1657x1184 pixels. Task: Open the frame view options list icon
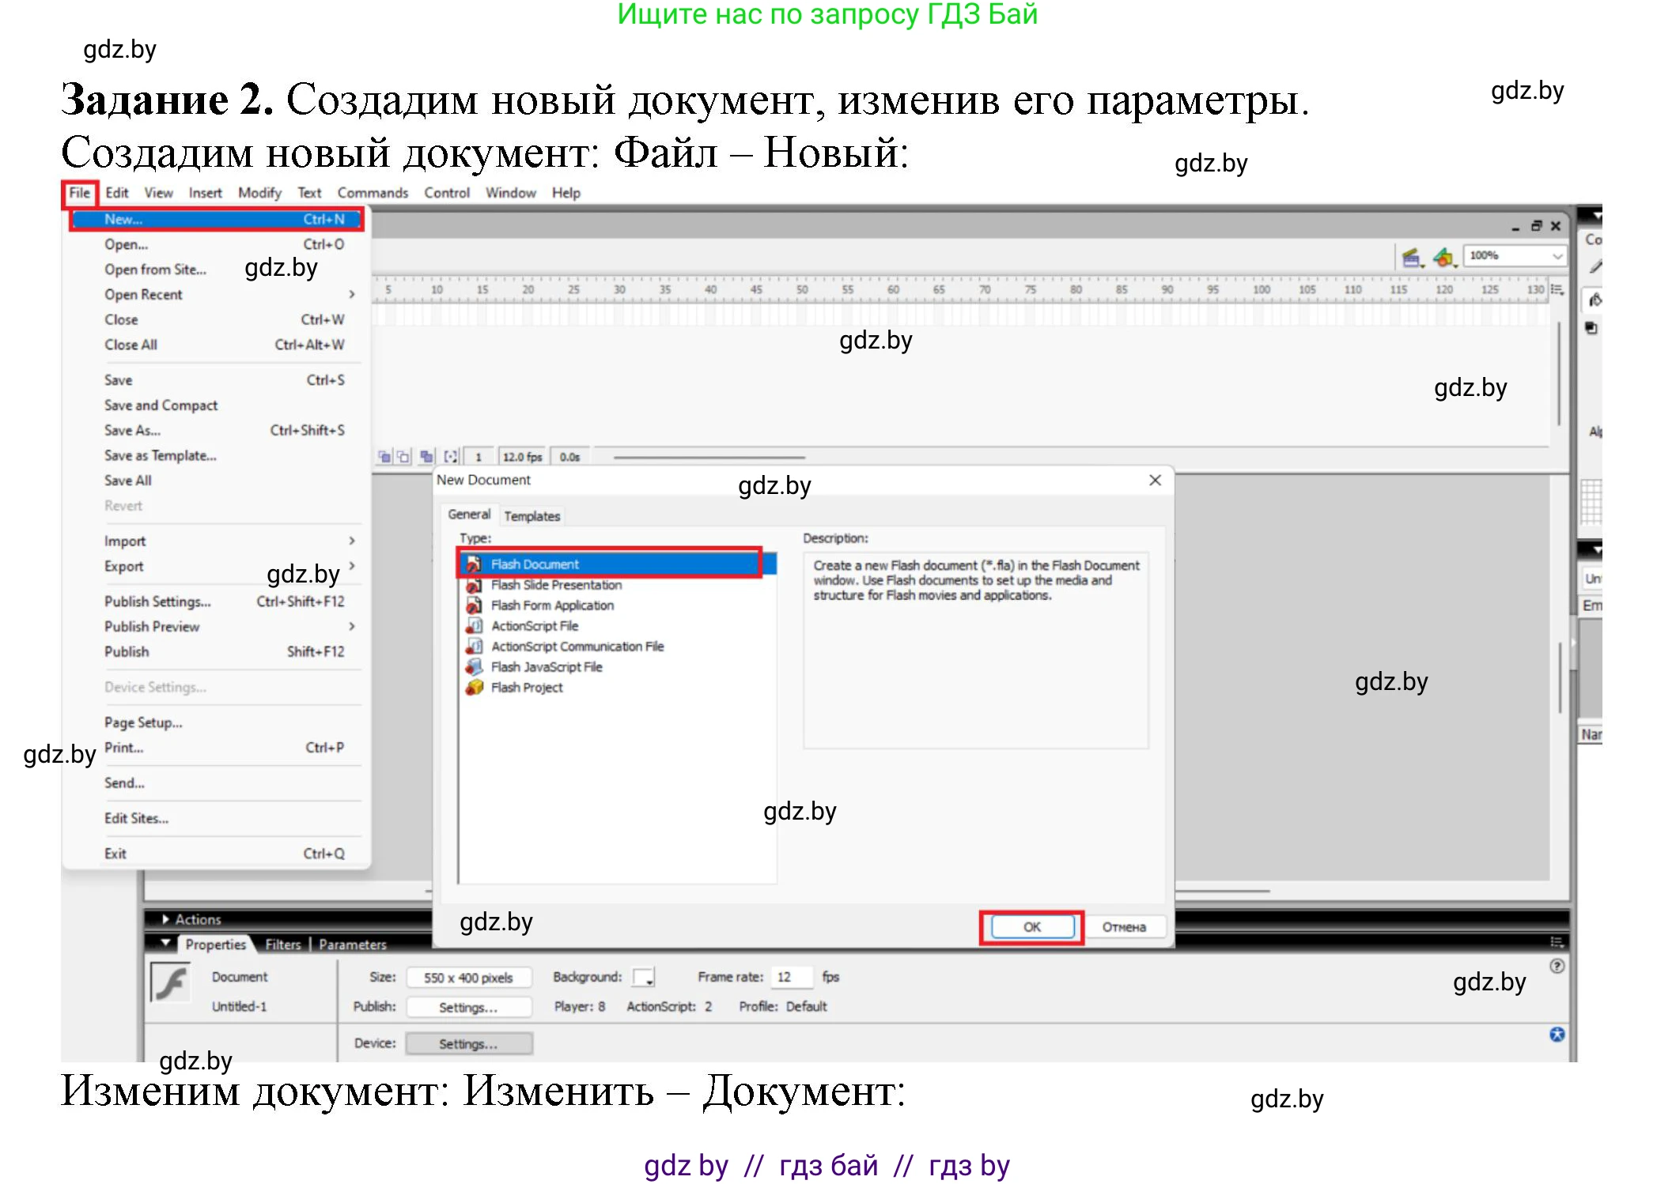point(1556,290)
